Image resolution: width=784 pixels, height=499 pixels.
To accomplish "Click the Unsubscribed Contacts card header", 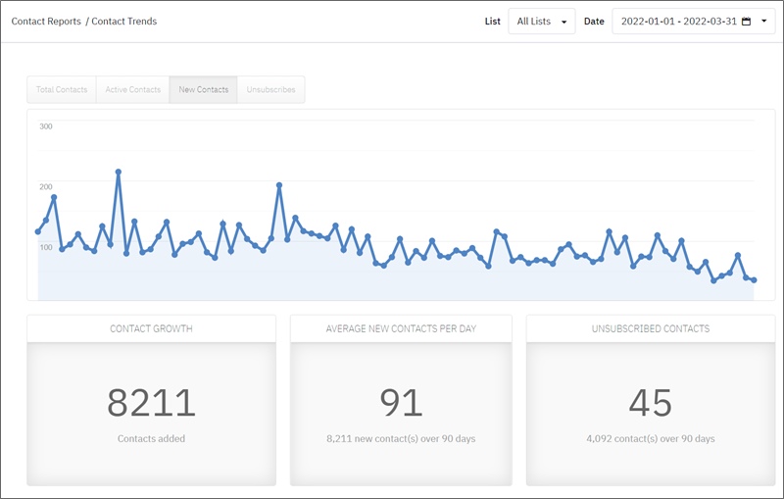I will [x=651, y=328].
